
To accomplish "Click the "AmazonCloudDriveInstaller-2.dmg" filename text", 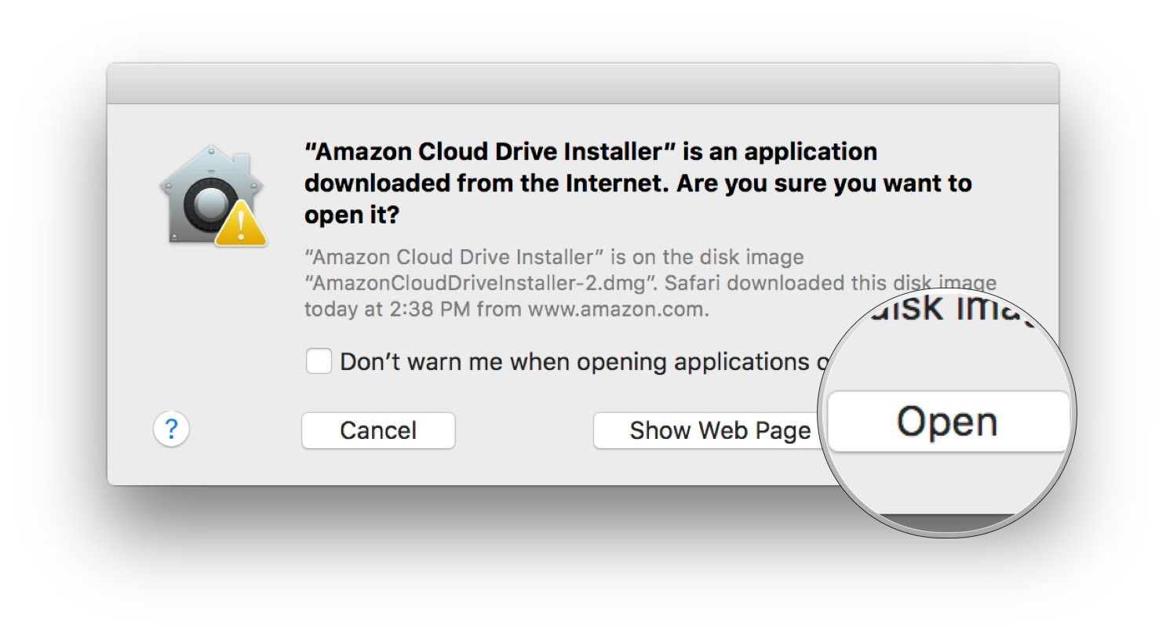I will [x=479, y=283].
